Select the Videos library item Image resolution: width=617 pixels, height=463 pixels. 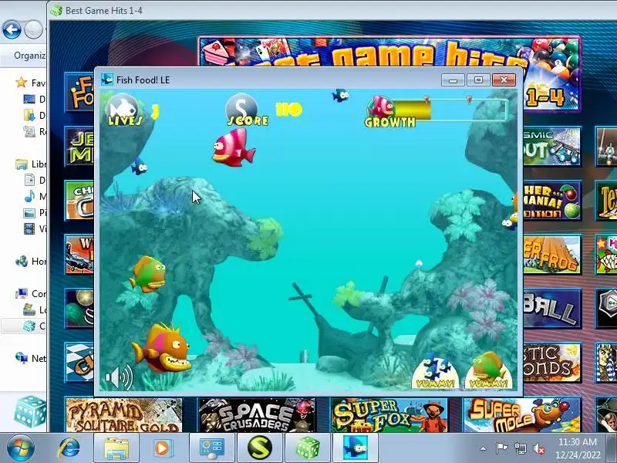pyautogui.click(x=35, y=228)
